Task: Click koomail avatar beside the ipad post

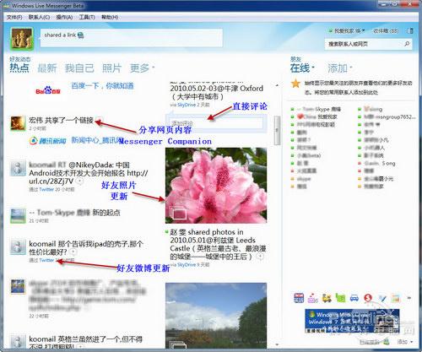Action: [18, 247]
